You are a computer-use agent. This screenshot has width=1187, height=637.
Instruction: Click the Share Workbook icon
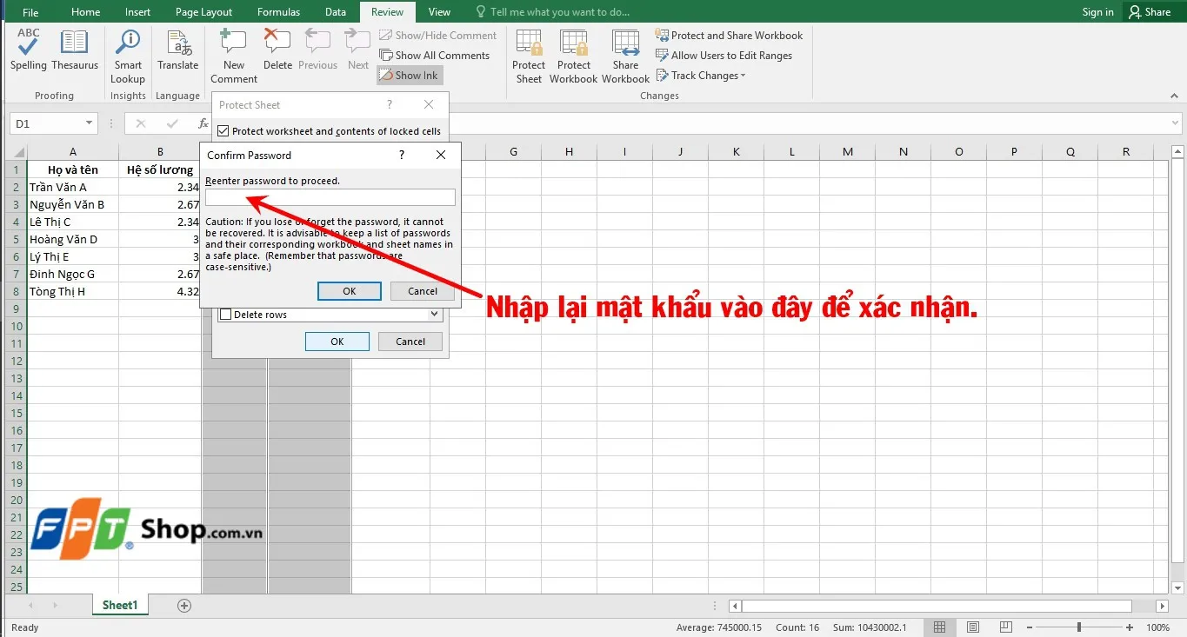[625, 56]
